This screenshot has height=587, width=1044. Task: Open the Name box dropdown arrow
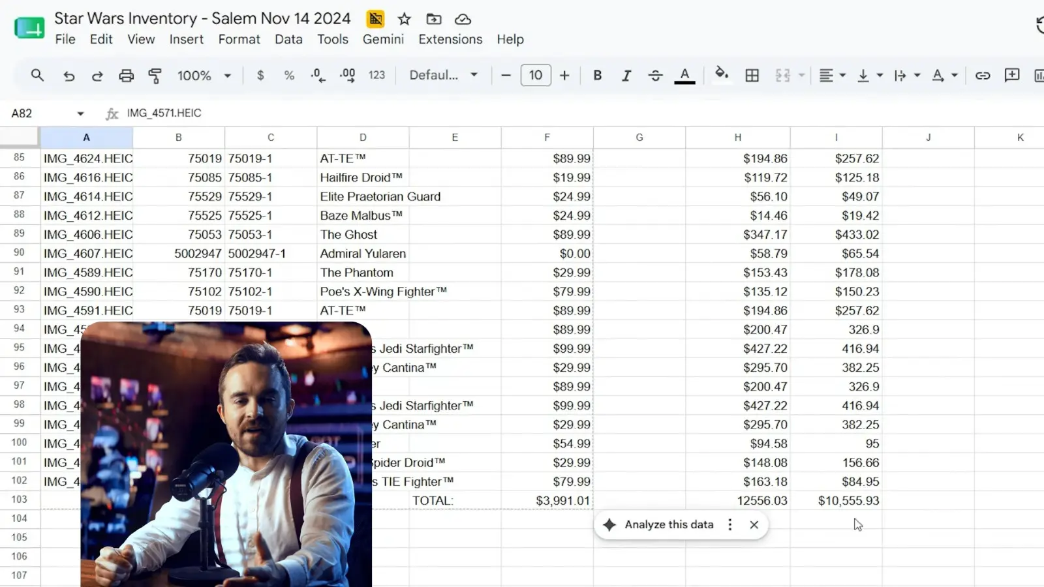(x=80, y=113)
